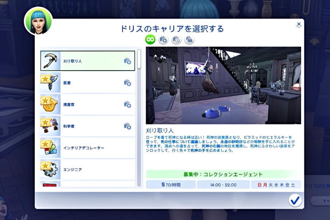Click the active career icon on 科学者
This screenshot has width=330, height=220.
point(127,126)
